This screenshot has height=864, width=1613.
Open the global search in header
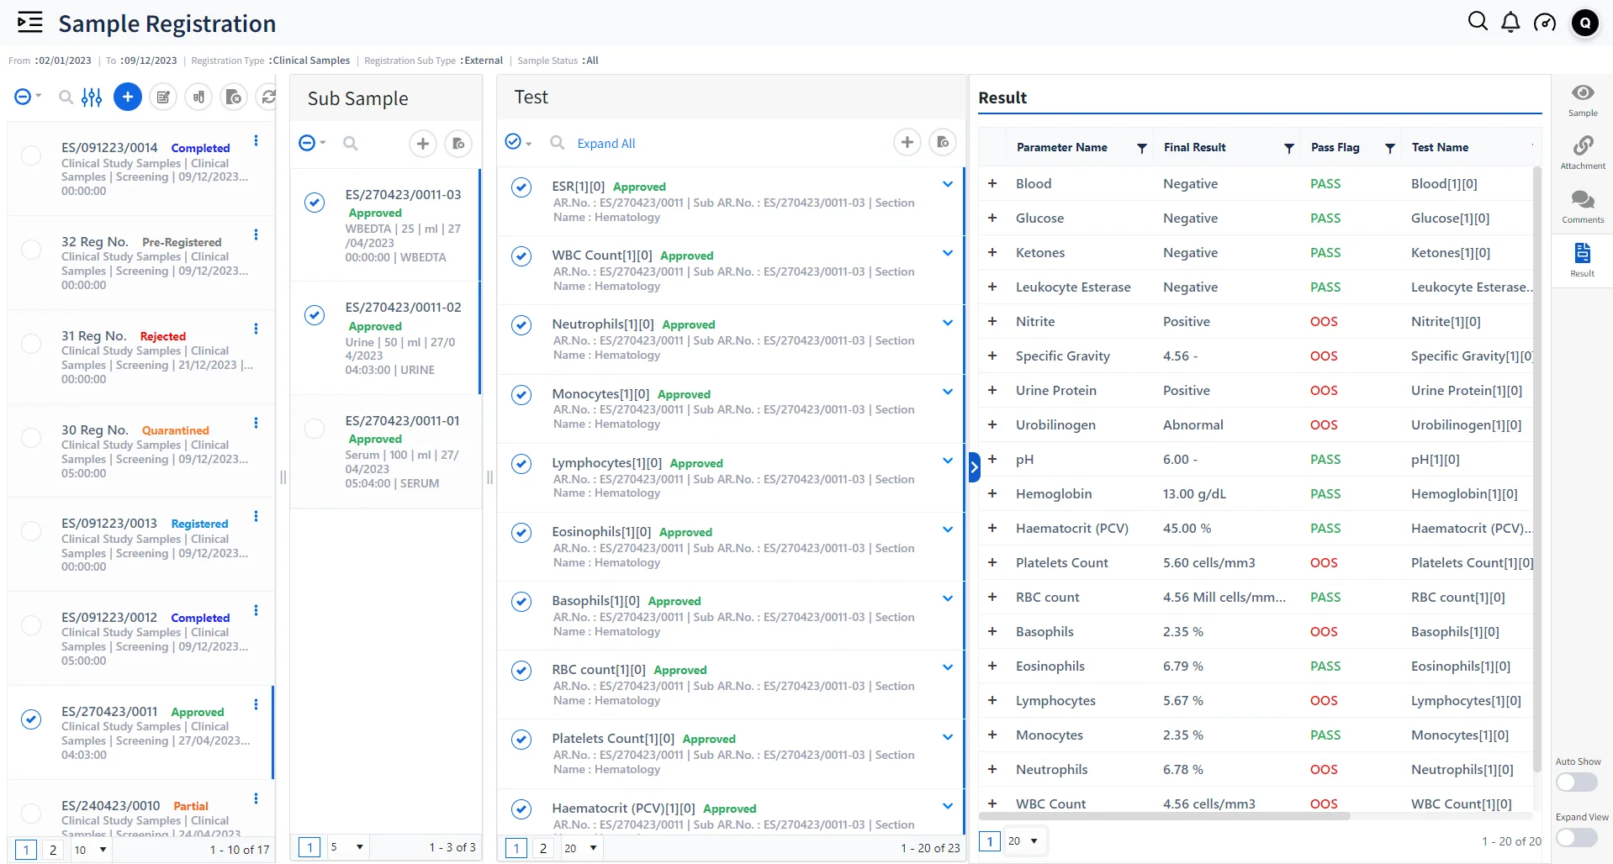1478,22
